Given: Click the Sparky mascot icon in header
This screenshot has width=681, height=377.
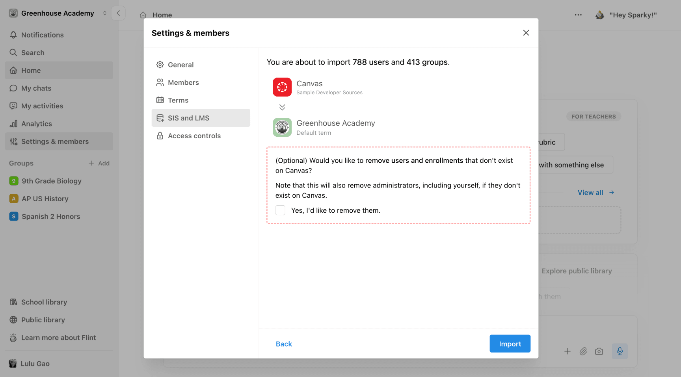Looking at the screenshot, I should [599, 15].
